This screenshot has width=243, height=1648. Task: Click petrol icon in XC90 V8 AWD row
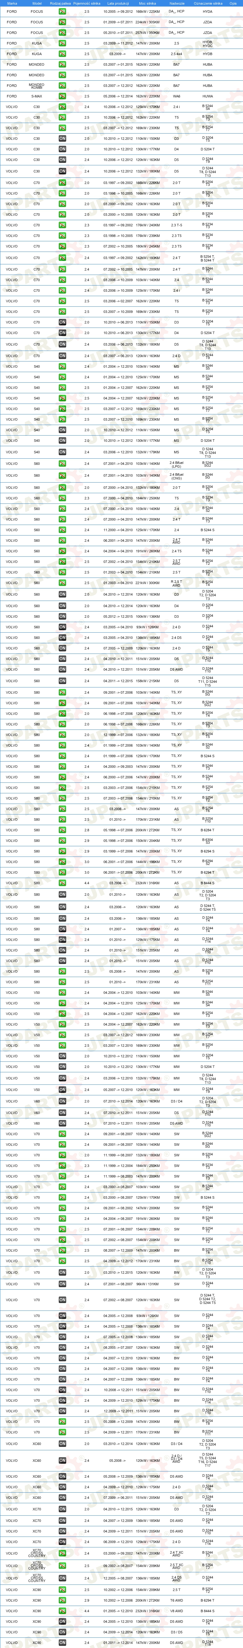pyautogui.click(x=62, y=1611)
